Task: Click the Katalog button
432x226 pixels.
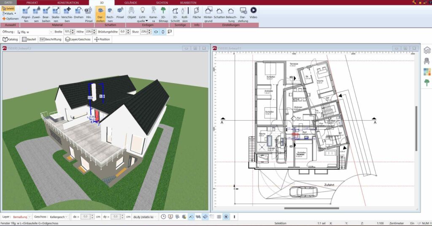Action: point(10,39)
